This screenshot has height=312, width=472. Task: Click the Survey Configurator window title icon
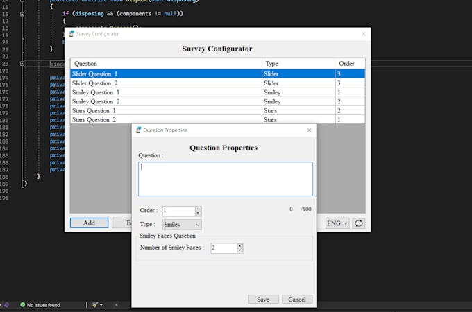click(x=71, y=33)
